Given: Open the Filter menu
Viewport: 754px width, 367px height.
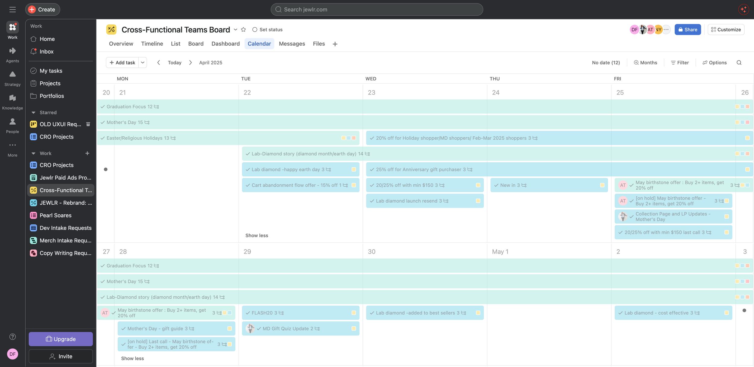Looking at the screenshot, I should tap(680, 63).
